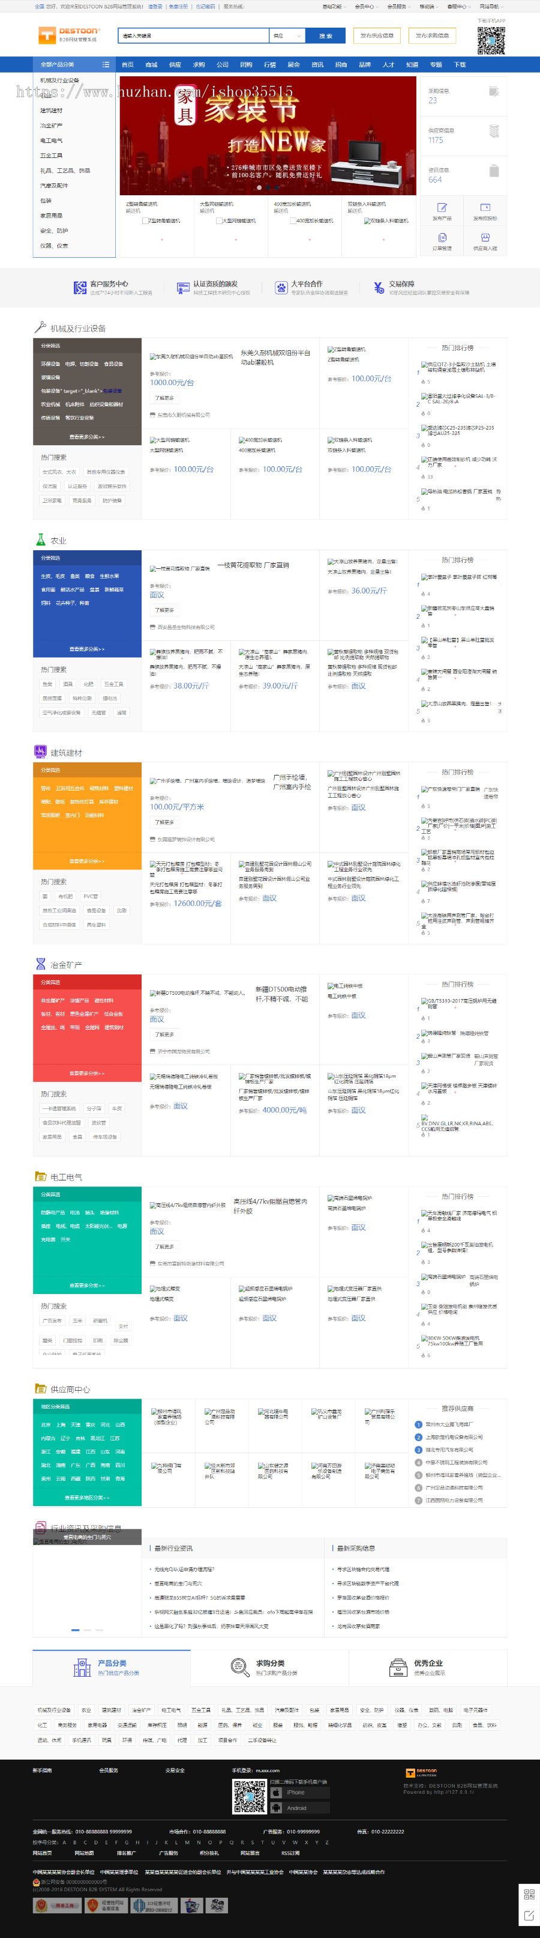540x1938 pixels.
Task: Click the floating QR code icon
Action: (529, 1894)
